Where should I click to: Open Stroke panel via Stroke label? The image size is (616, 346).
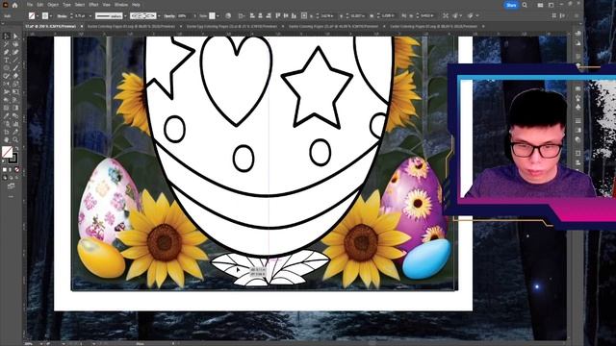tap(62, 15)
